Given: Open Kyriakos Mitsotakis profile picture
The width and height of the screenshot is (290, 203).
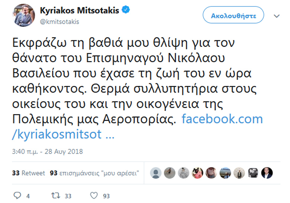Looking at the screenshot, I should pyautogui.click(x=23, y=15).
